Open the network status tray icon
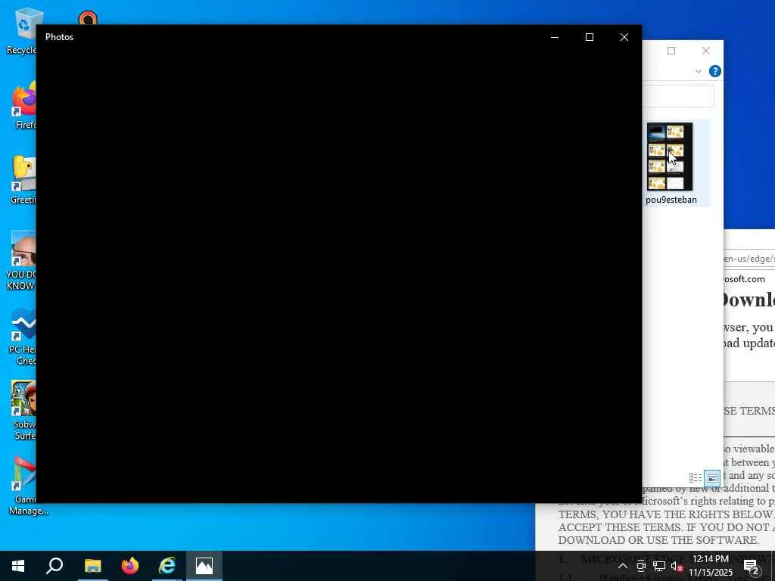The width and height of the screenshot is (775, 581). pos(659,566)
